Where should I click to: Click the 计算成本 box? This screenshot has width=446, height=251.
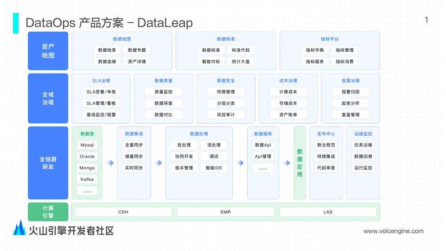tap(288, 92)
